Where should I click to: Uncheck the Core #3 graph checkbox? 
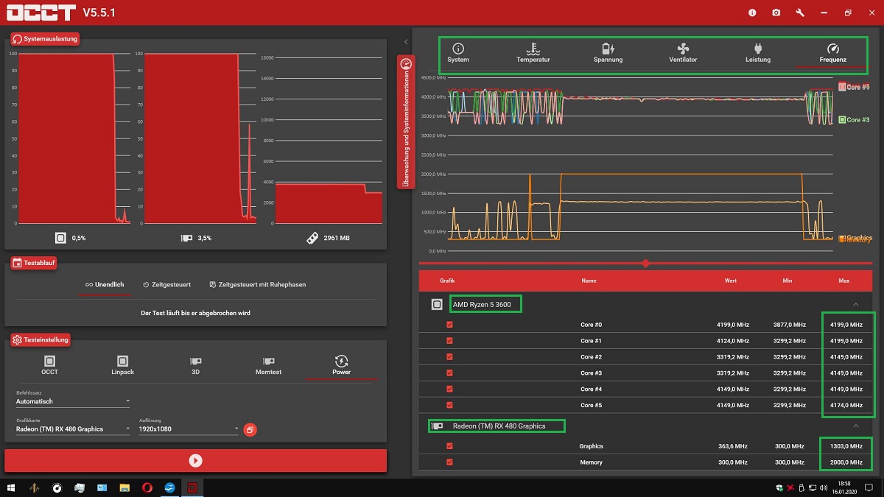click(449, 373)
